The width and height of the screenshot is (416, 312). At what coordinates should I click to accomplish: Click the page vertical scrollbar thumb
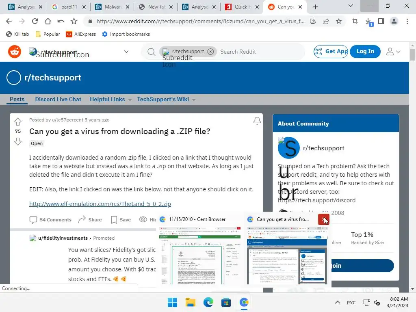(412, 54)
